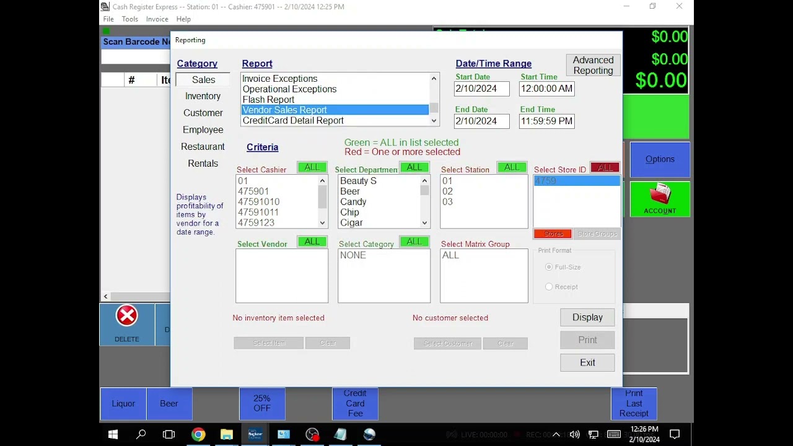Viewport: 793px width, 446px height.
Task: Toggle ALL for Select Vendor
Action: [312, 242]
